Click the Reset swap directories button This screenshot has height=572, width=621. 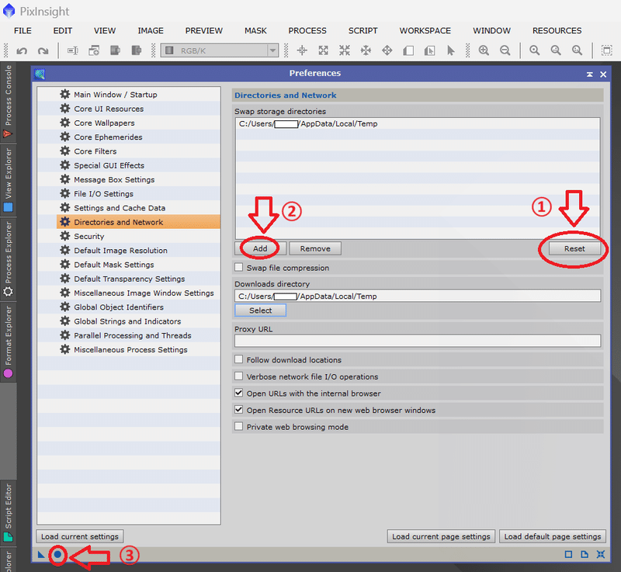[x=574, y=248]
